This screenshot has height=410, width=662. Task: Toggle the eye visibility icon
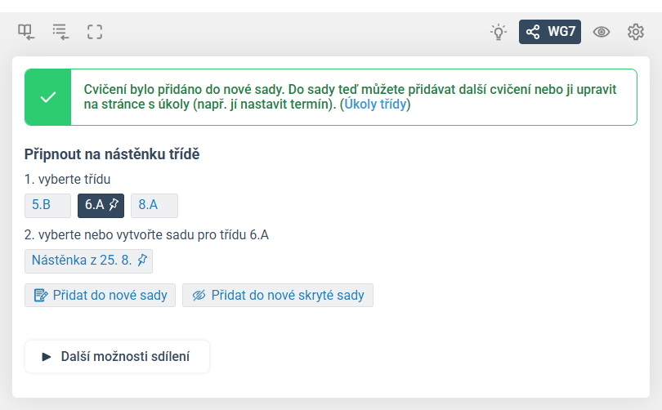pos(602,32)
